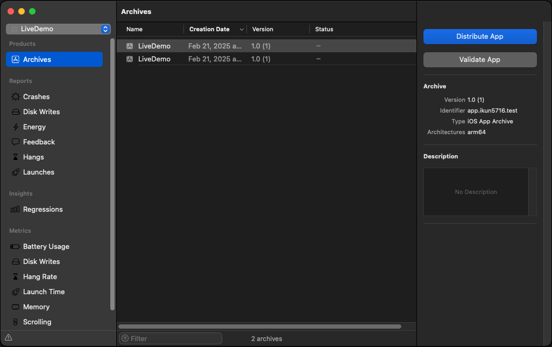Click the Disk Writes icon under Reports

point(16,112)
